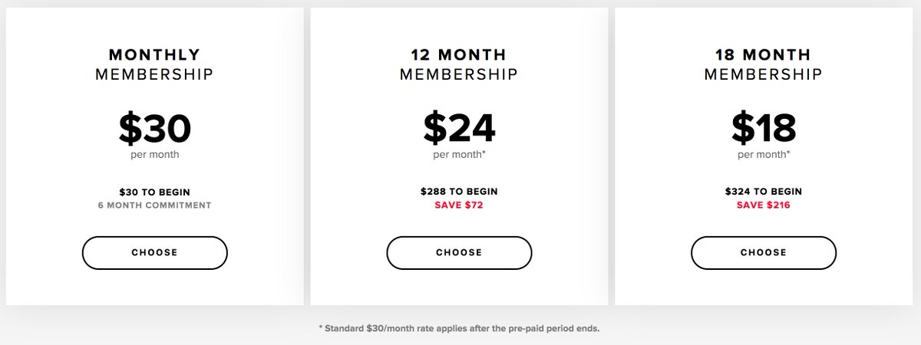The width and height of the screenshot is (921, 345).
Task: Click the "$30 TO BEGIN" text
Action: (x=154, y=192)
